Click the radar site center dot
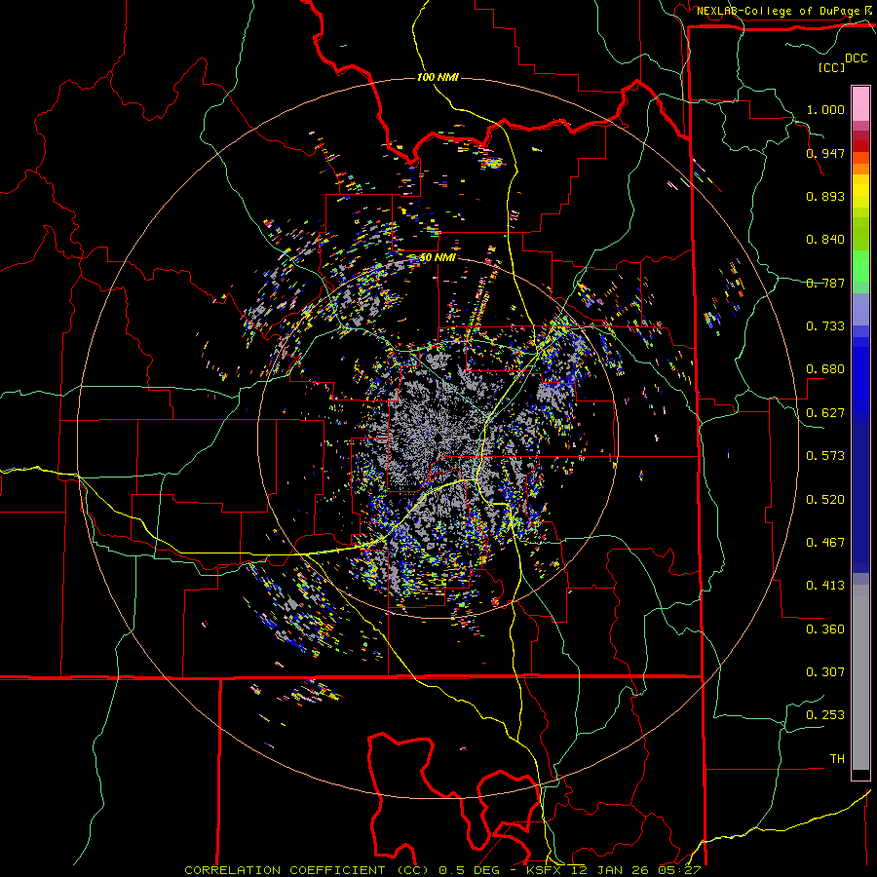Image resolution: width=877 pixels, height=877 pixels. click(x=438, y=438)
